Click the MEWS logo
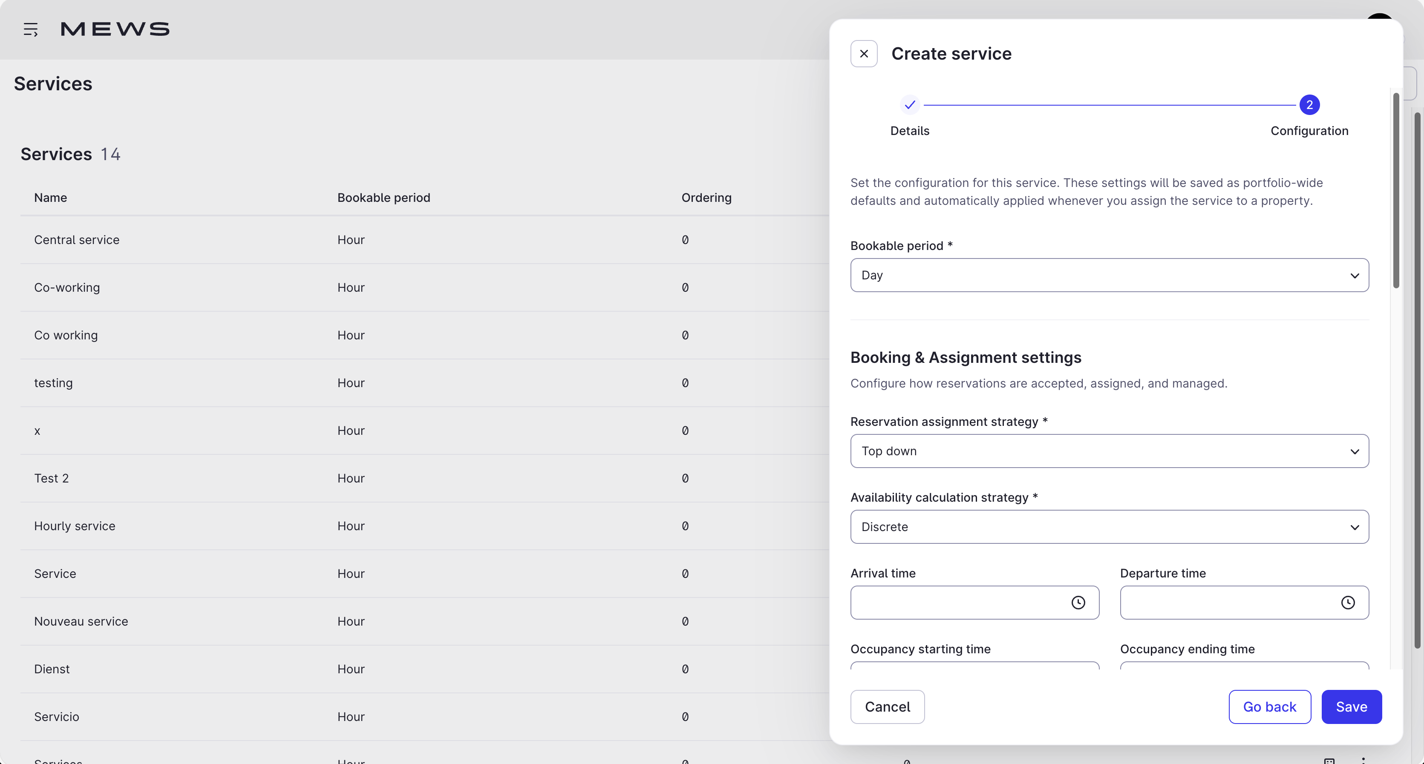Viewport: 1424px width, 764px height. tap(115, 29)
